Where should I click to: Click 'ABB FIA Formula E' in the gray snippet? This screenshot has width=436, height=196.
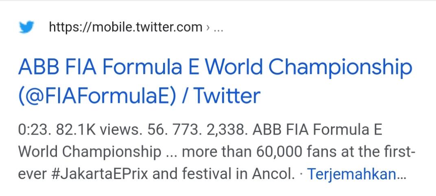(x=317, y=131)
